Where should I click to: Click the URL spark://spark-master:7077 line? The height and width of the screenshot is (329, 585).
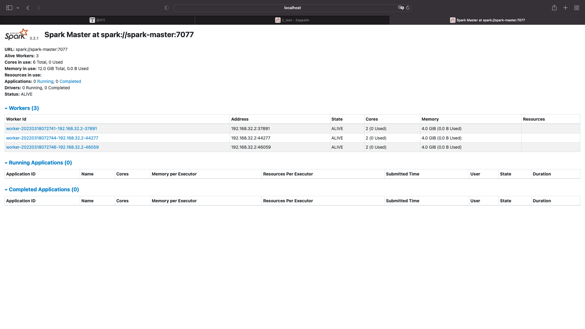click(36, 49)
